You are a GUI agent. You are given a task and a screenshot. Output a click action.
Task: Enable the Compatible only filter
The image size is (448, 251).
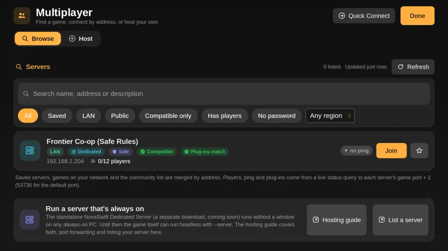168,116
